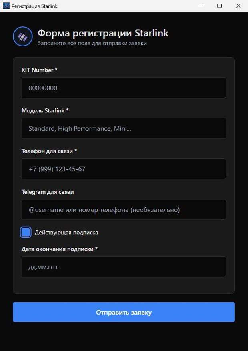Click the app icon in the title bar

tap(6, 6)
